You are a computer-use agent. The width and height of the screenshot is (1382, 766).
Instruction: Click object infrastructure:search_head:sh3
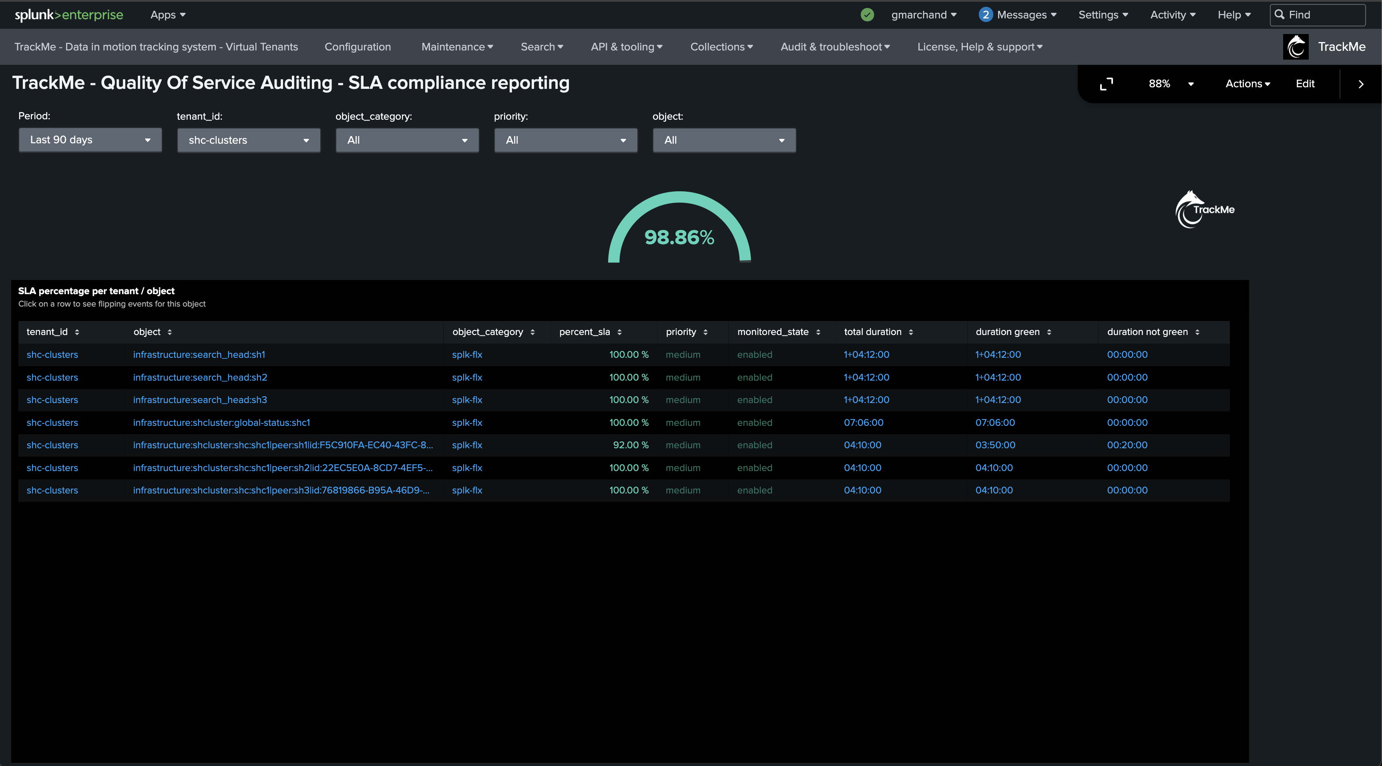point(200,400)
